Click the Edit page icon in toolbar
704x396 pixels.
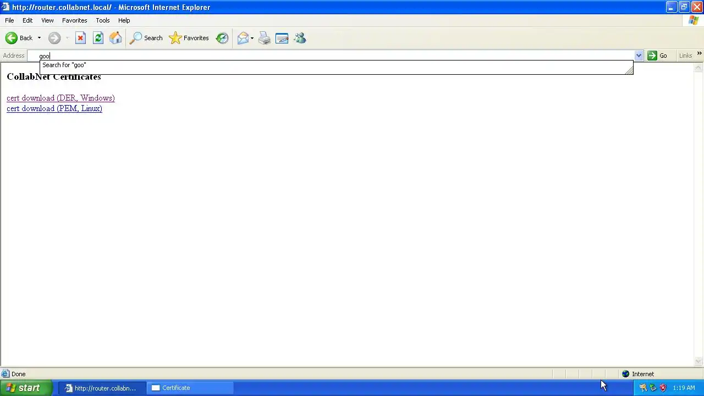[282, 38]
